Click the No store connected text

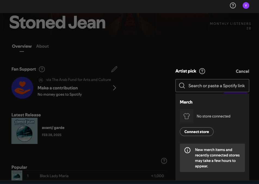(213, 116)
